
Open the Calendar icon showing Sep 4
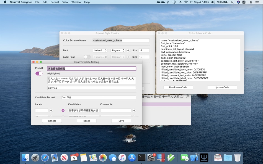(x=74, y=157)
